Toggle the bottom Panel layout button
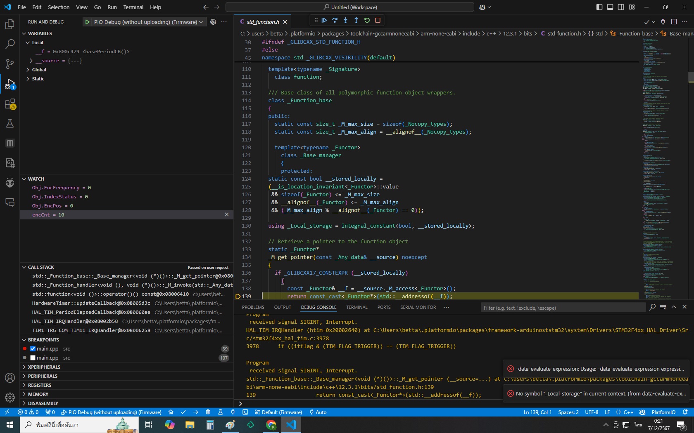Image resolution: width=694 pixels, height=433 pixels. 610,7
